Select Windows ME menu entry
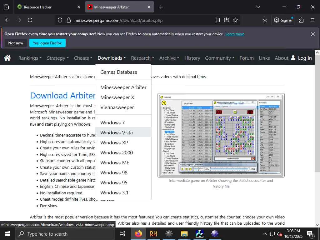Screen dimensions: 320x240 [x=123, y=162]
